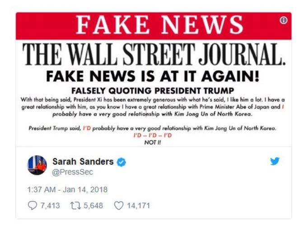Click the red "I'D – I'D – I'D" text
The width and height of the screenshot is (303, 248).
153,136
